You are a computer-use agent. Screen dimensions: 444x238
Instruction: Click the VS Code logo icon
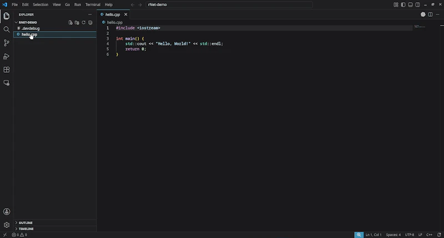tap(5, 4)
